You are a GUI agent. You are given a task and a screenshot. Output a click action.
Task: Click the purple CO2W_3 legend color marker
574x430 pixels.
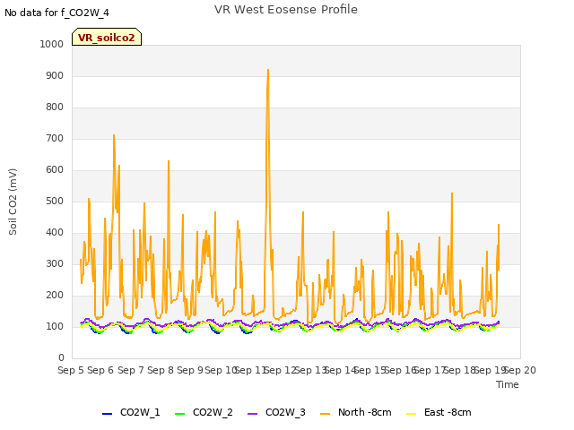(x=252, y=414)
